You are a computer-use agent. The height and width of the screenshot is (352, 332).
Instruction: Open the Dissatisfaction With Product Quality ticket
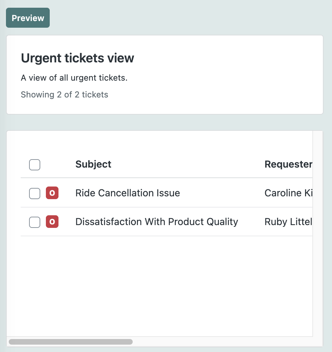tap(157, 222)
